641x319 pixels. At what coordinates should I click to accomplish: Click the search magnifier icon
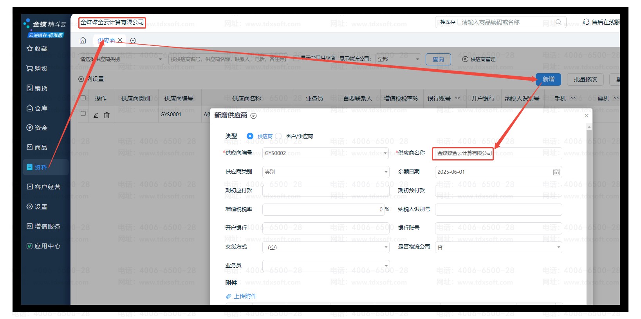point(558,22)
